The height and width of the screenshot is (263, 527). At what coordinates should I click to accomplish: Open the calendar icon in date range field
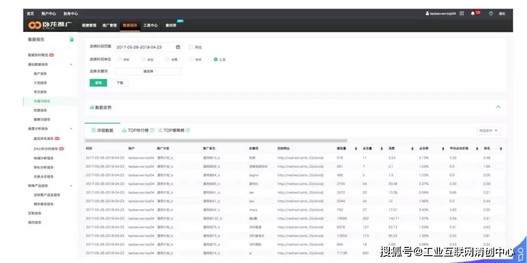pyautogui.click(x=178, y=47)
